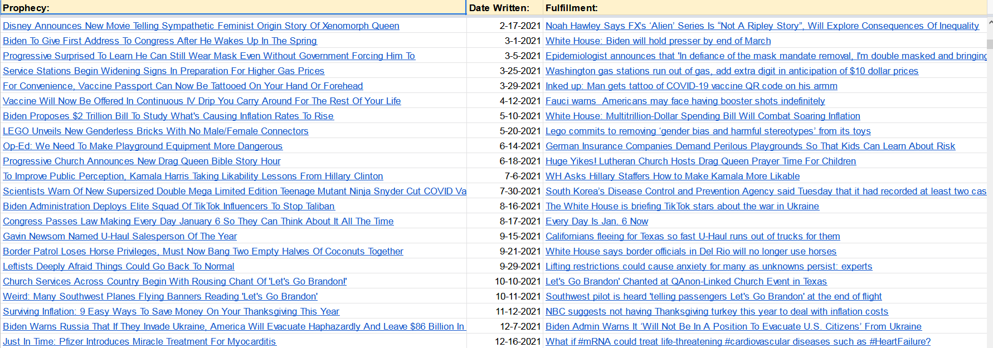The height and width of the screenshot is (348, 993).
Task: Open Gavin Newsom U-Haul Salesperson link
Action: point(120,236)
